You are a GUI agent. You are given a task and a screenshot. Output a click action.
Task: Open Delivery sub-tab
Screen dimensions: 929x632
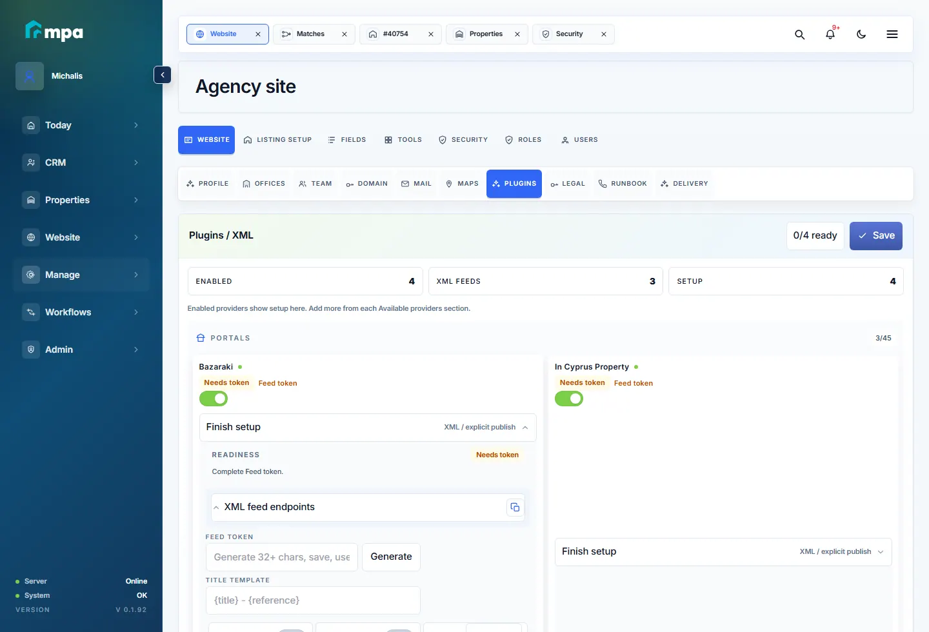click(x=684, y=184)
